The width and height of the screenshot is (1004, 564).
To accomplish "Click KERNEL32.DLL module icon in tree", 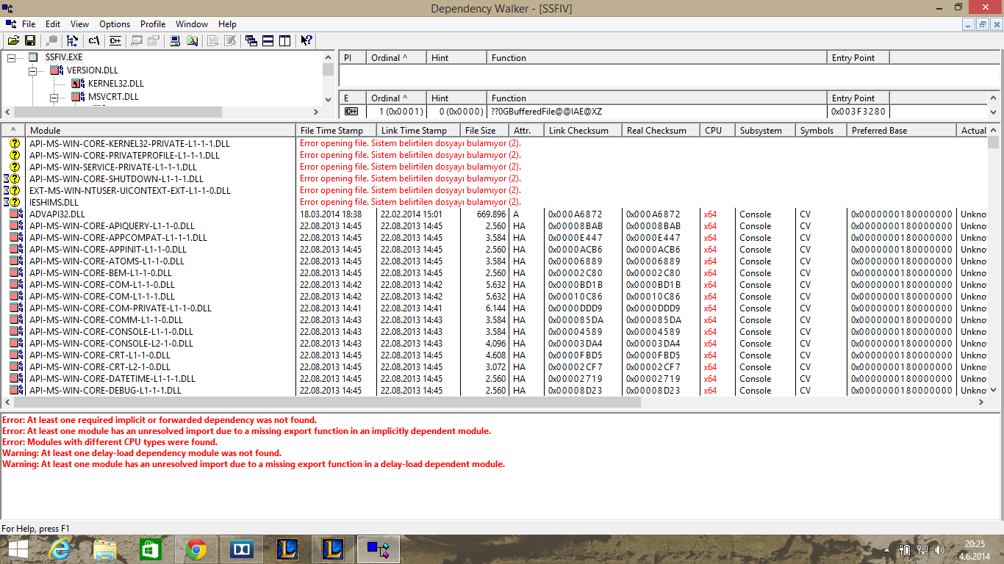I will coord(78,84).
